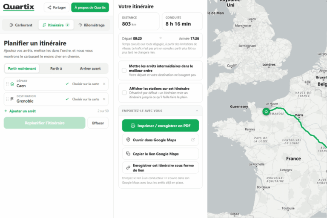327x218 pixels.
Task: Click the Paris label on map
Action: click(x=299, y=115)
